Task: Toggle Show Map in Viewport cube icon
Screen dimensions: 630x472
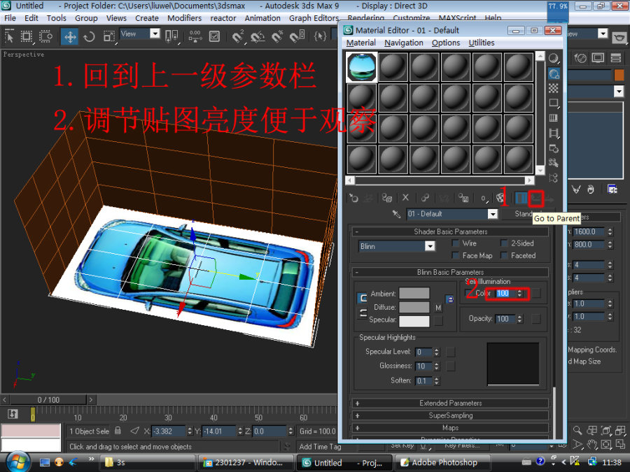Action: click(500, 198)
